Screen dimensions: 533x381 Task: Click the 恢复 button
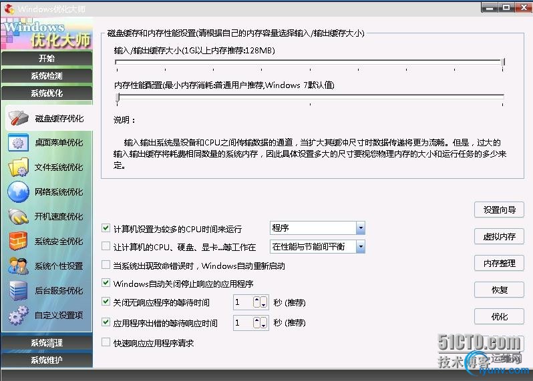[x=499, y=290]
